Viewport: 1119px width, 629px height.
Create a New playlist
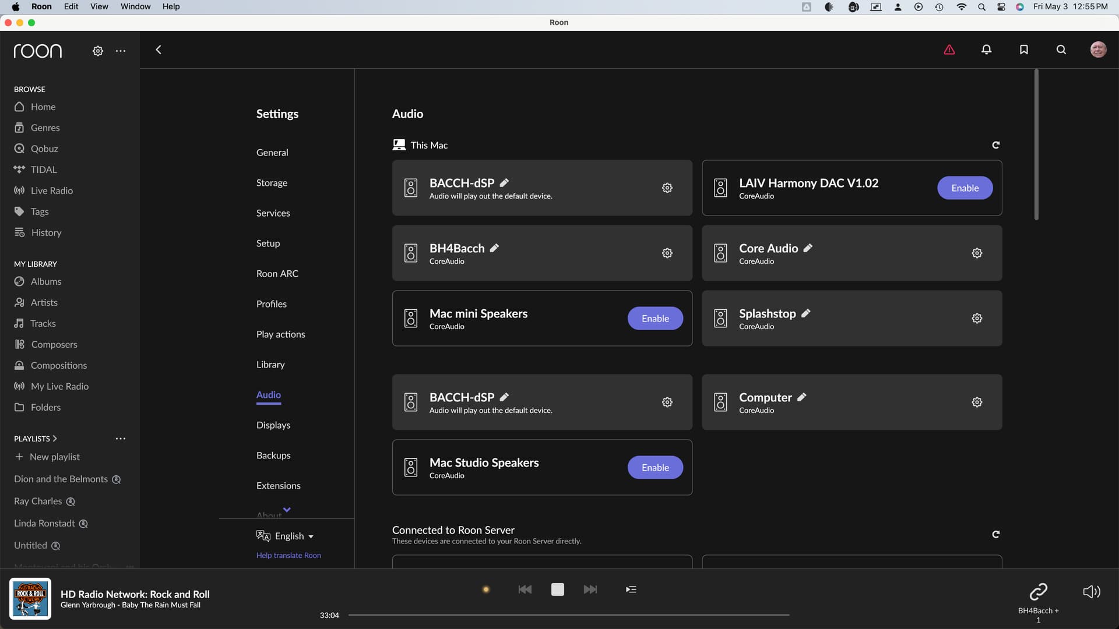(48, 457)
